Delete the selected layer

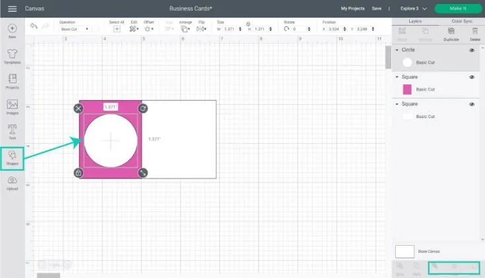pyautogui.click(x=474, y=33)
